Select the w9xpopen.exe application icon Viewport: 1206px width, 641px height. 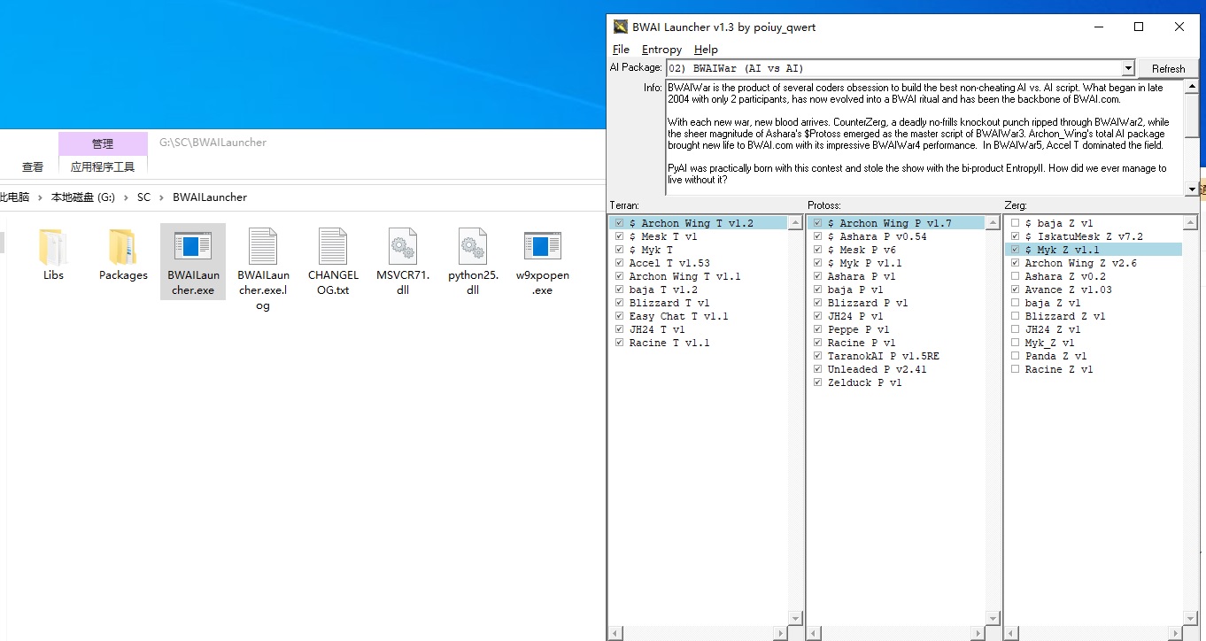[x=543, y=248]
